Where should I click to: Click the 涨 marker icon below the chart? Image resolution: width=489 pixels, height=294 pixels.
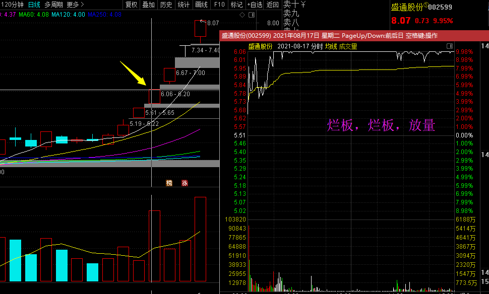pos(185,183)
